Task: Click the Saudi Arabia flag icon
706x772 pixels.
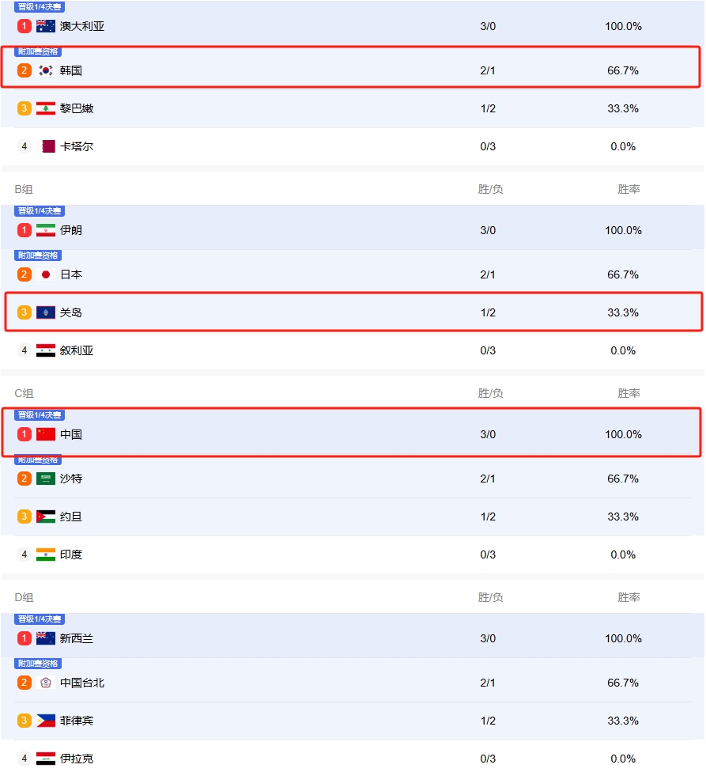Action: pyautogui.click(x=46, y=479)
